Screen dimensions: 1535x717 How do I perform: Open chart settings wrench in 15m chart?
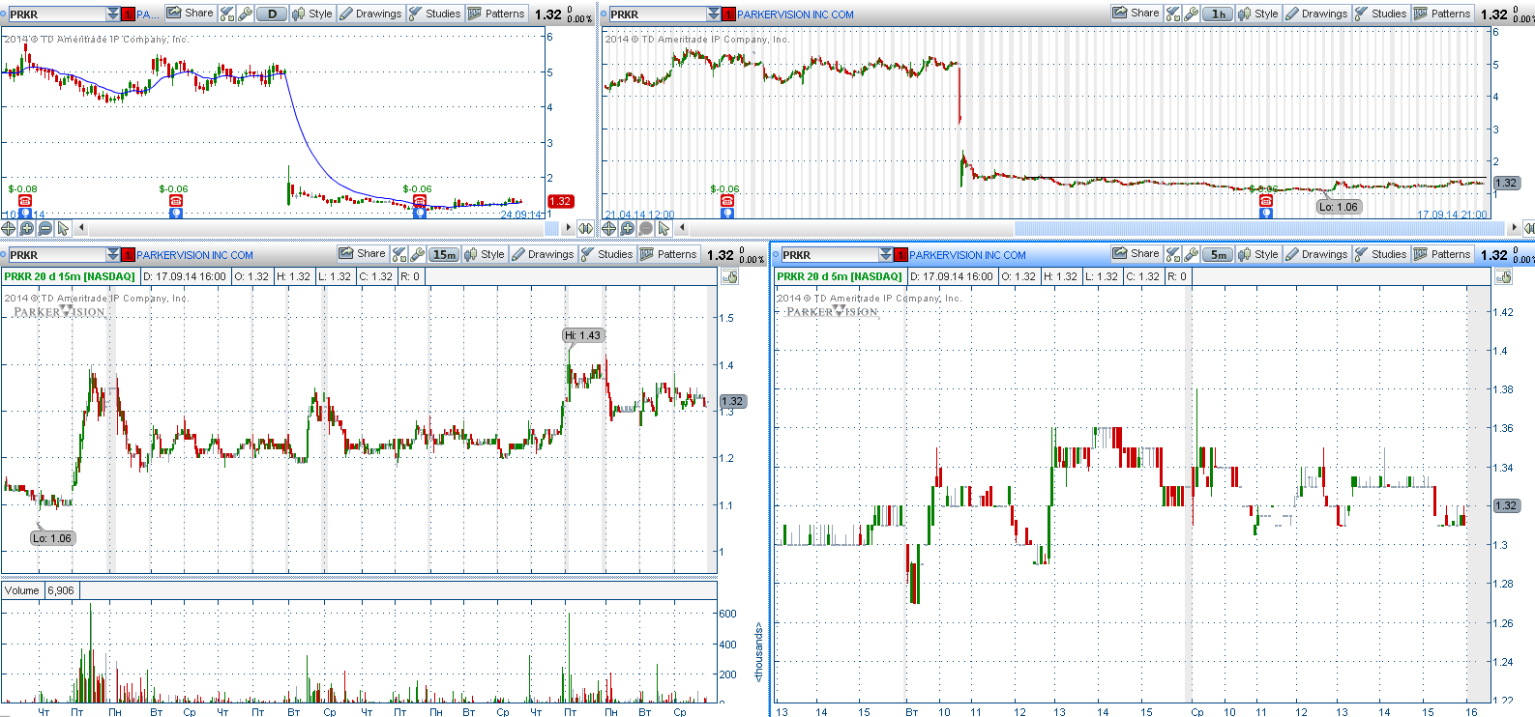pos(418,254)
